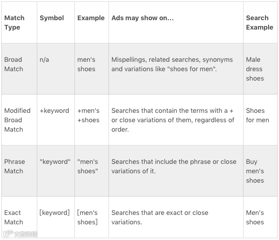279x240 pixels.
Task: Click the "Example" column header
Action: [x=91, y=18]
